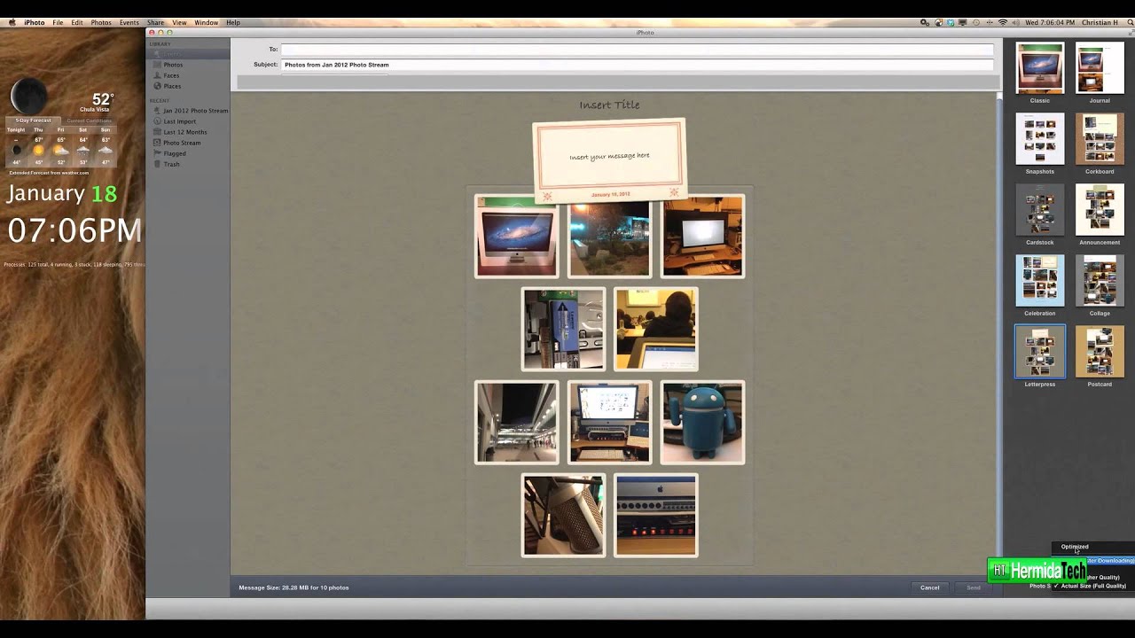Open the View menu
This screenshot has width=1135, height=638.
[x=179, y=22]
